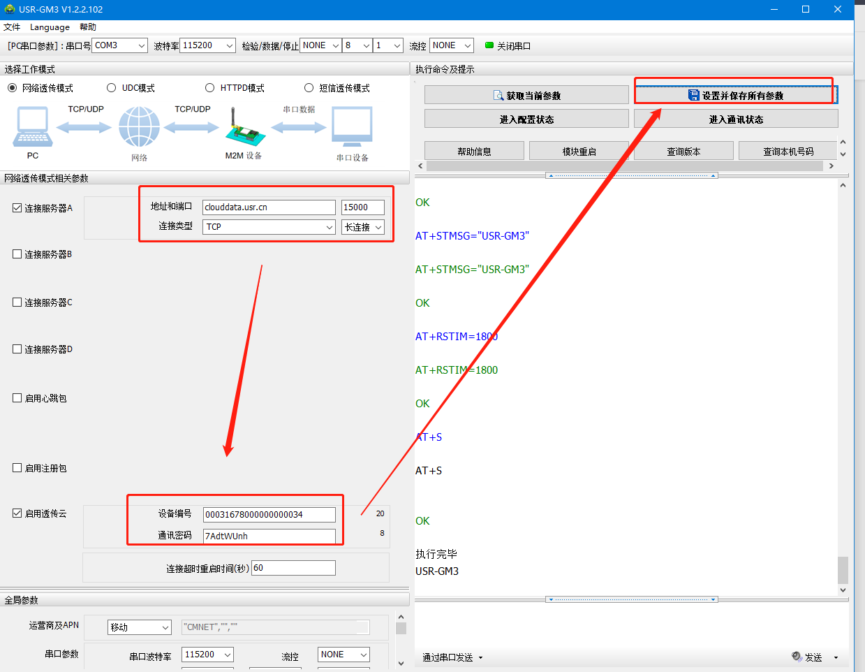Image resolution: width=865 pixels, height=672 pixels.
Task: Click the send icon next to 发送
Action: point(797,657)
